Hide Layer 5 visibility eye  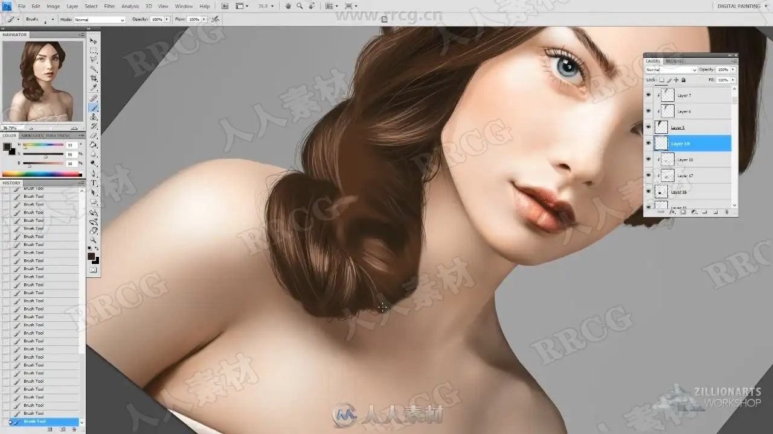(x=649, y=127)
